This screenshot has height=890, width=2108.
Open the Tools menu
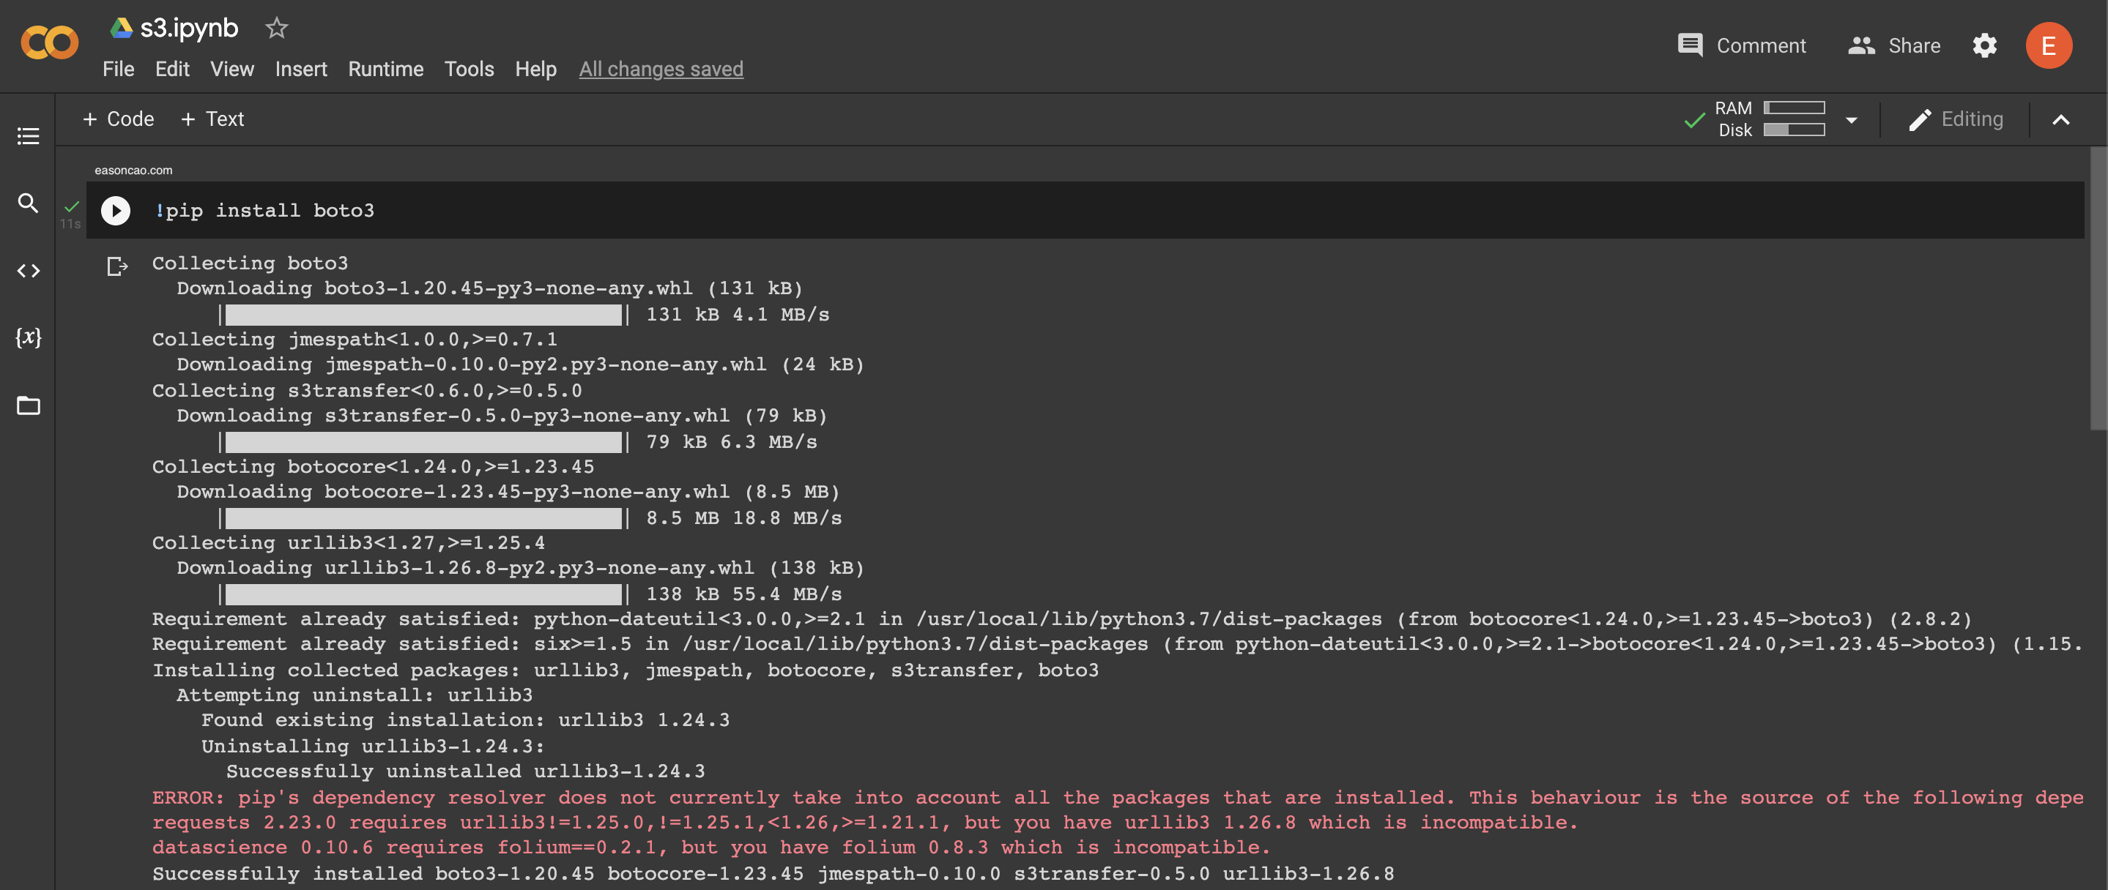[x=469, y=69]
